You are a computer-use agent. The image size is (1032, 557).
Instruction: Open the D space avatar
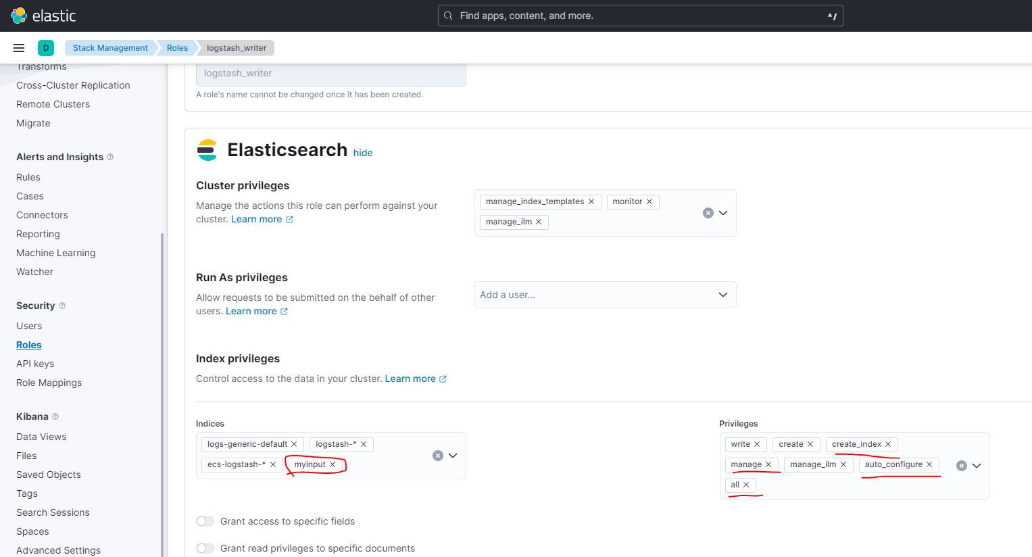coord(46,48)
